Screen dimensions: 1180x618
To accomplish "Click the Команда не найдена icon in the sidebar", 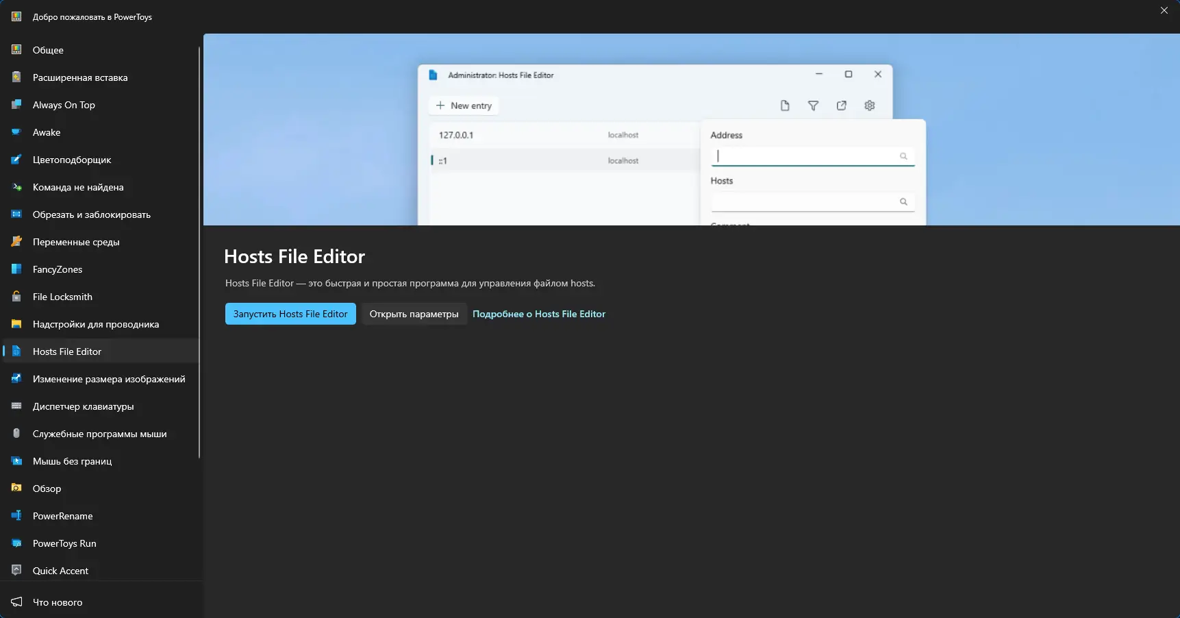I will click(x=16, y=187).
